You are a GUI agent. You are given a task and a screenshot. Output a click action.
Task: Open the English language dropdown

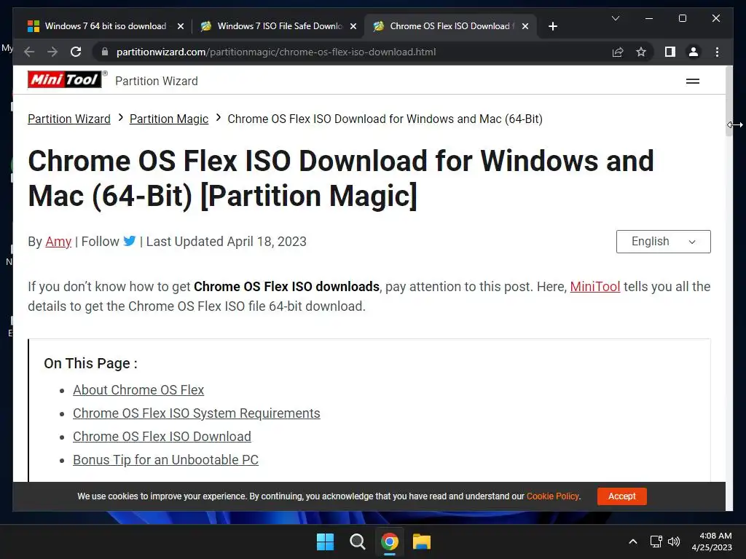tap(663, 242)
